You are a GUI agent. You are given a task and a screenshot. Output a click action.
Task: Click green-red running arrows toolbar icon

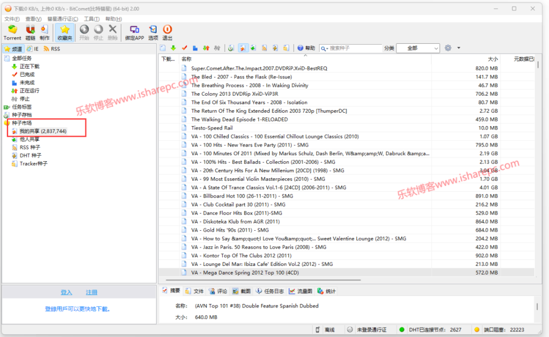pyautogui.click(x=206, y=48)
